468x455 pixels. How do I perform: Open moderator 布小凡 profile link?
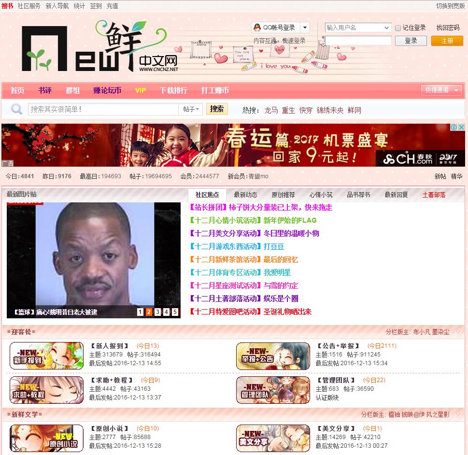[x=421, y=332]
